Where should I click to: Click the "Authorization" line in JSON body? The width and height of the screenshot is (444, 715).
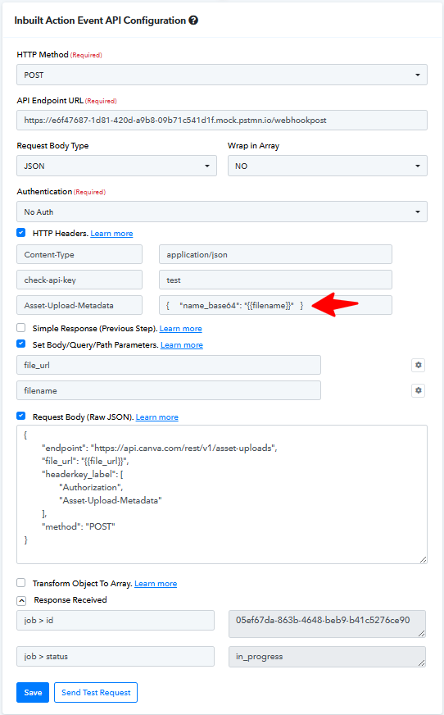[x=91, y=487]
